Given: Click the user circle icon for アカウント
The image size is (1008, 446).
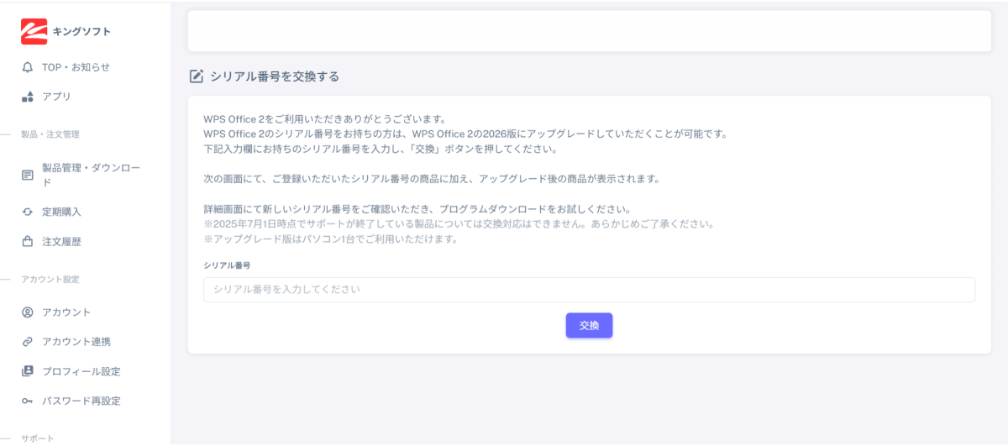Looking at the screenshot, I should [28, 312].
